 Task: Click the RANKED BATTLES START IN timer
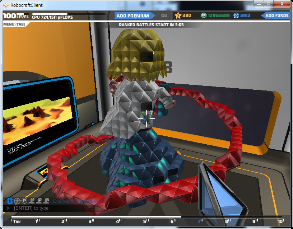click(151, 25)
